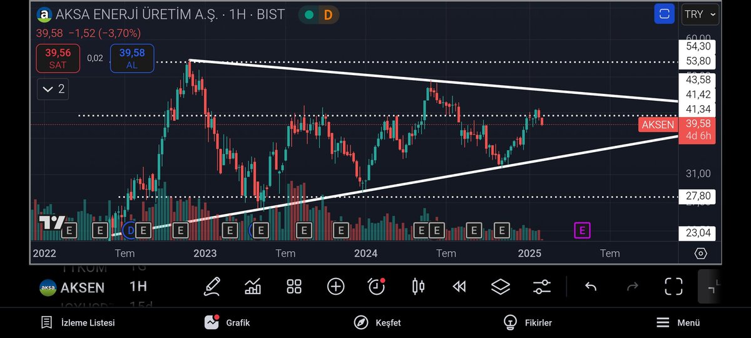751x338 pixels.
Task: Click the 39,58 −1,52 (−3,70%) price change text
Action: (88, 33)
